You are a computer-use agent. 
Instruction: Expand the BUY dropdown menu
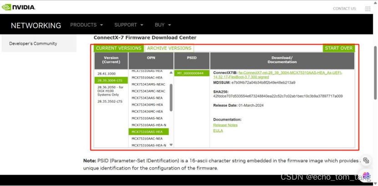pos(163,25)
